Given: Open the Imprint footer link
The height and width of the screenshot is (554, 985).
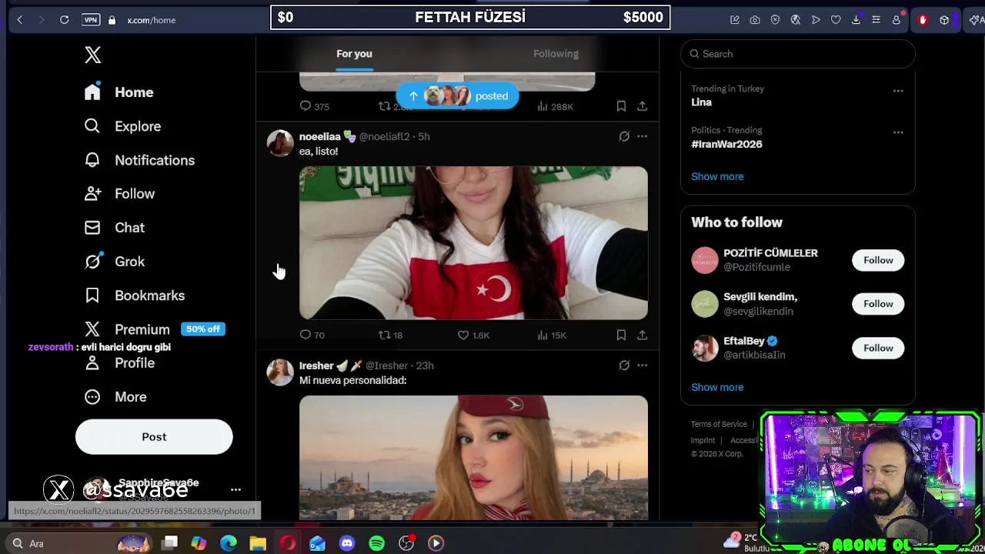Looking at the screenshot, I should pyautogui.click(x=703, y=440).
